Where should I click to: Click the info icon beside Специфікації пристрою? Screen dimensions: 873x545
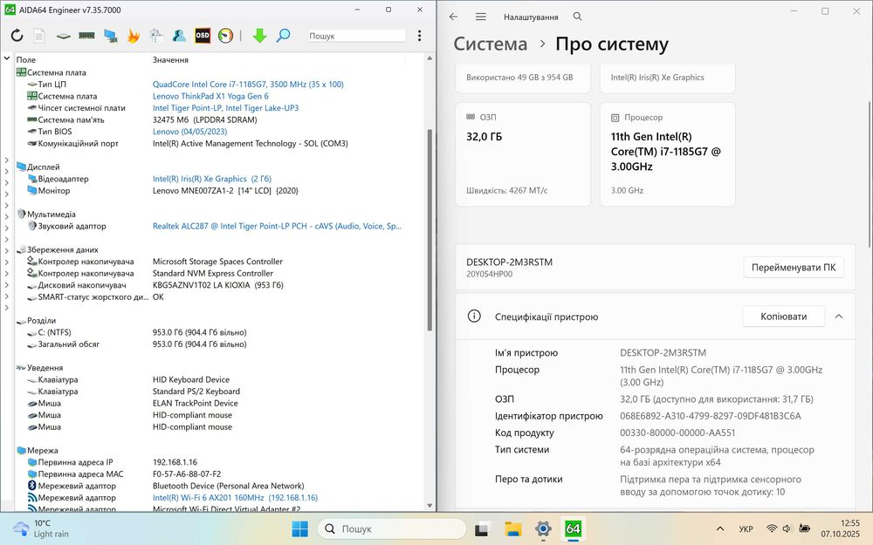click(x=474, y=317)
